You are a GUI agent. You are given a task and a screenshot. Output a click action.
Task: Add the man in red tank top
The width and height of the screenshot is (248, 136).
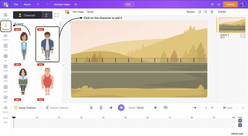pos(47,79)
